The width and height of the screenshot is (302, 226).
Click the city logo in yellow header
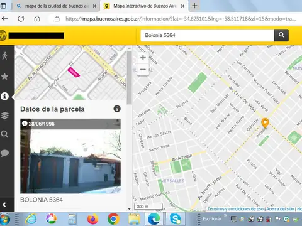[x=3, y=35]
